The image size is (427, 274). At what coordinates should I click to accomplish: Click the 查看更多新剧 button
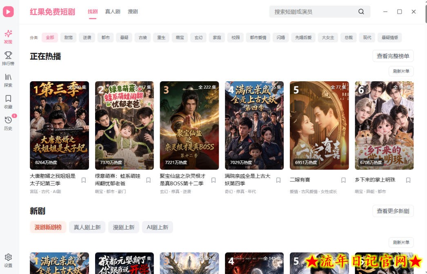click(x=393, y=211)
